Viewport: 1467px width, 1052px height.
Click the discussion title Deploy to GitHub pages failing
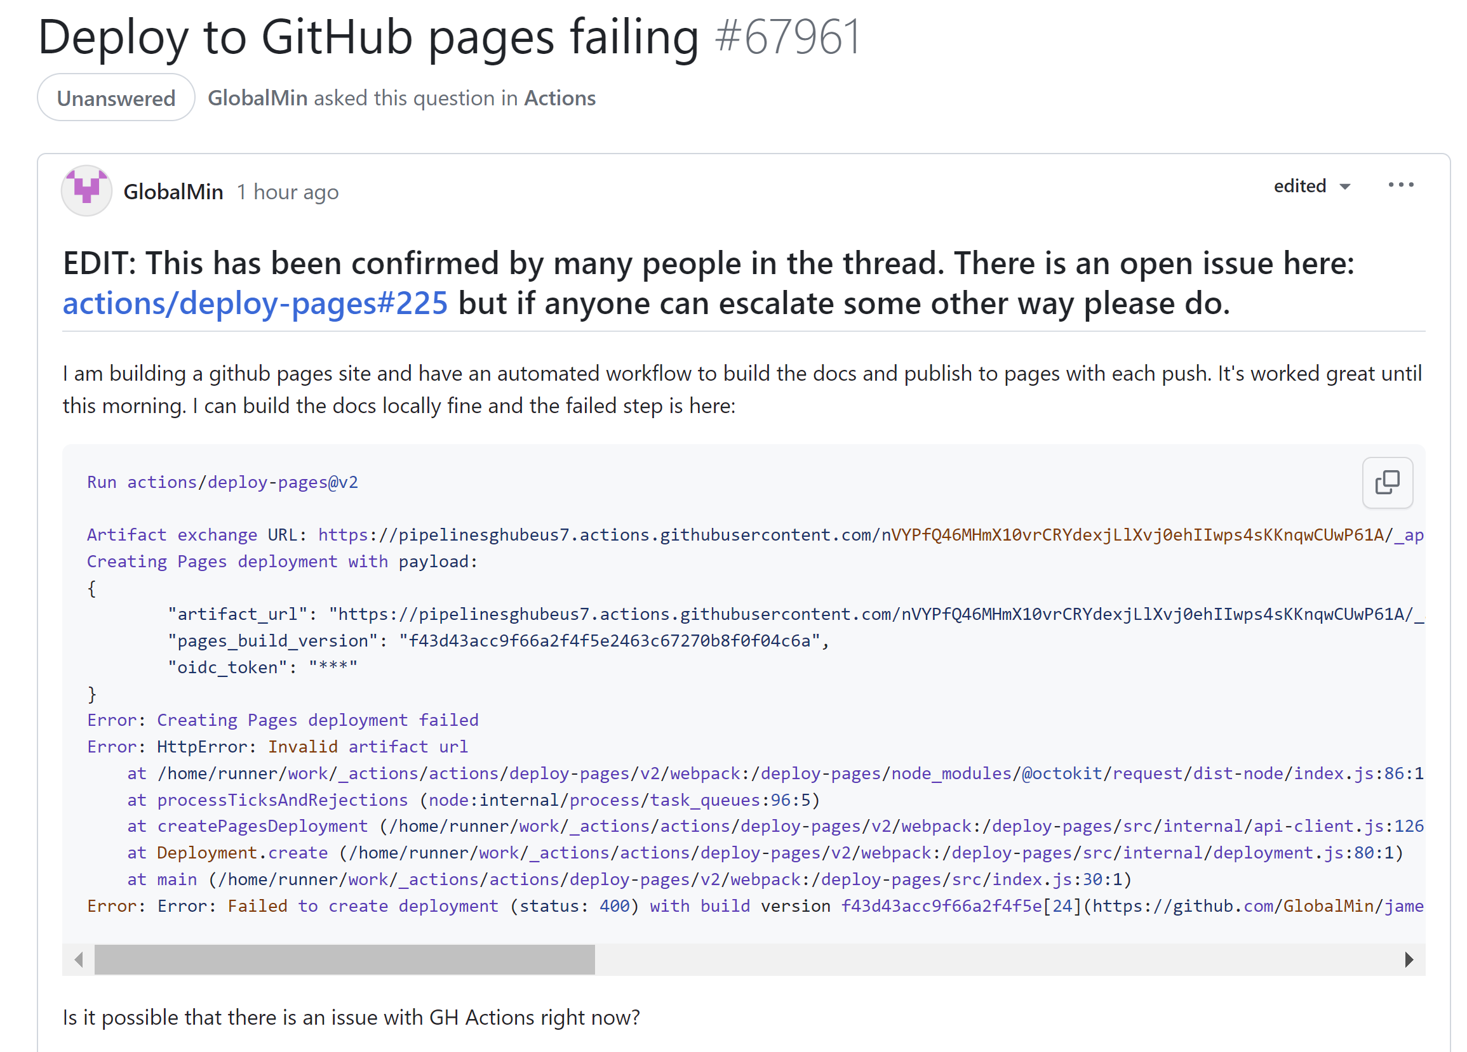(365, 37)
